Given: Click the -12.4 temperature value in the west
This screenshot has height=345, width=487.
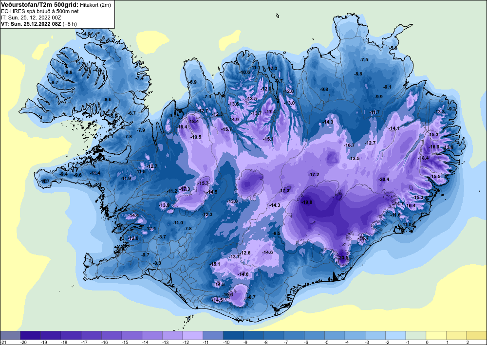Looking at the screenshot, I should point(151,229).
